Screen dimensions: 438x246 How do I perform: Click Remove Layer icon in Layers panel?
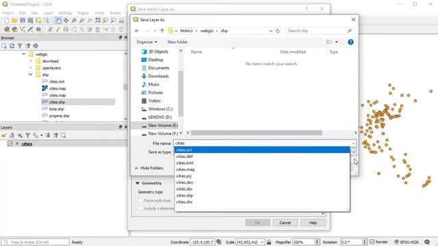pos(64,135)
